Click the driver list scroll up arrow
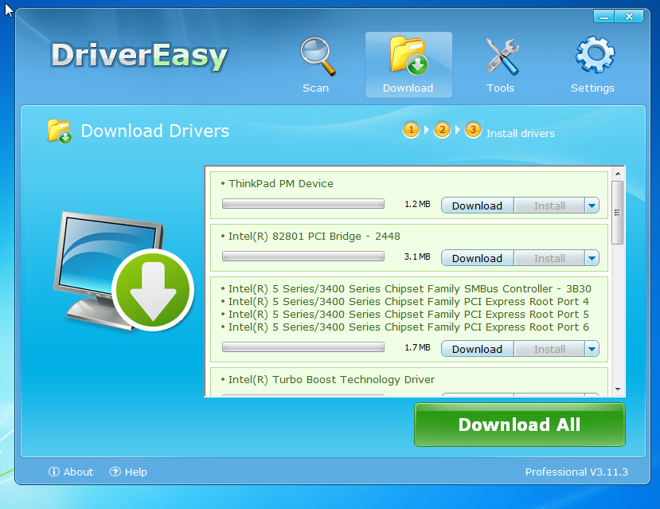This screenshot has height=509, width=660. pyautogui.click(x=618, y=174)
